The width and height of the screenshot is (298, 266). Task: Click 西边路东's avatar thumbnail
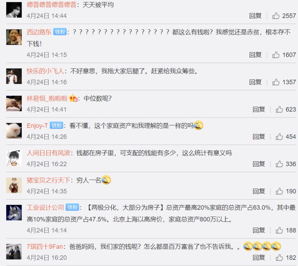pyautogui.click(x=14, y=37)
